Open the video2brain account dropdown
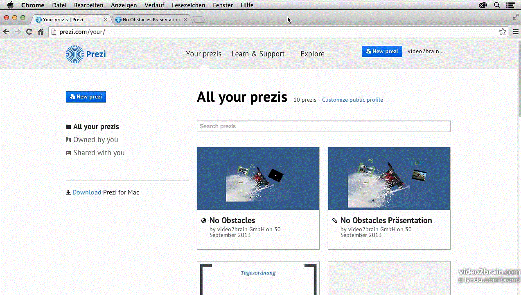The image size is (521, 295). tap(426, 51)
